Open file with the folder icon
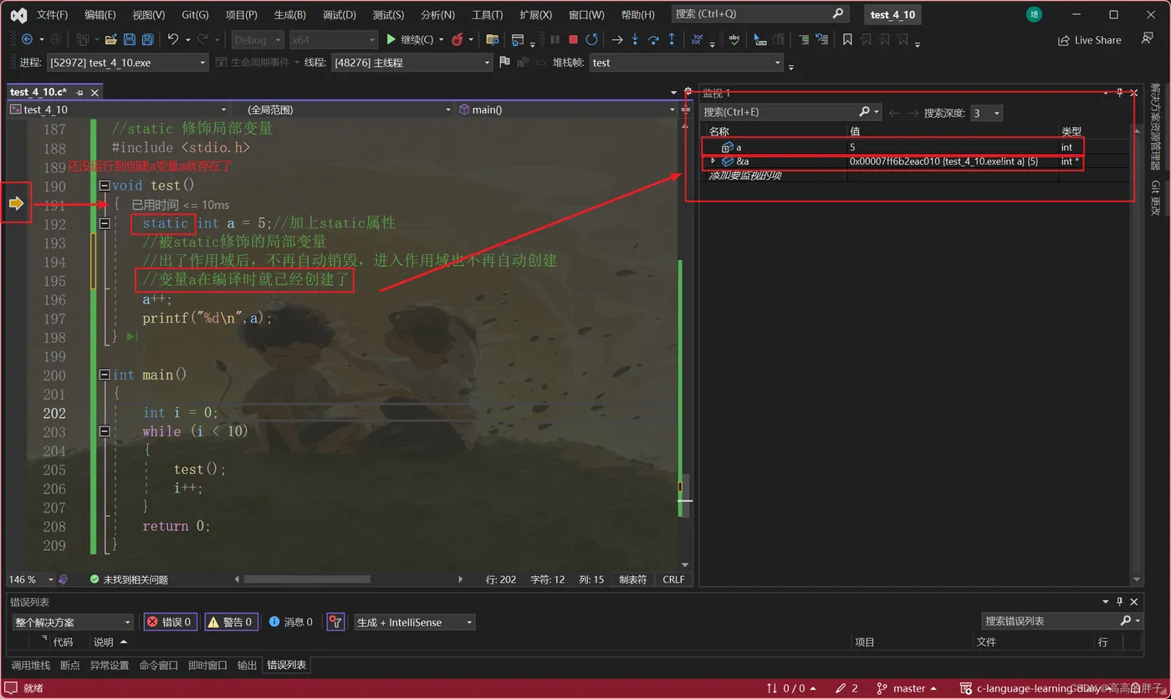1171x699 pixels. coord(110,39)
